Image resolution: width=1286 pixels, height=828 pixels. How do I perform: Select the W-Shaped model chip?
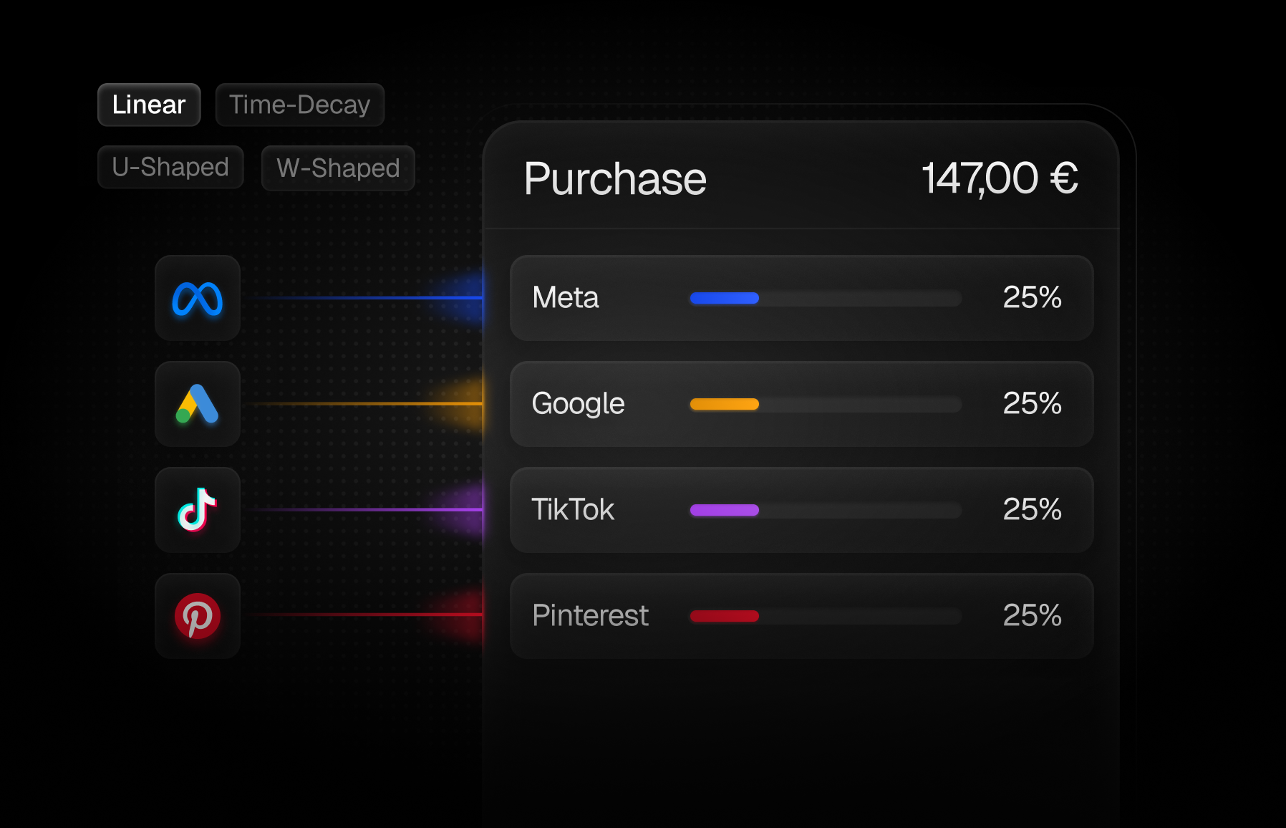[x=337, y=168]
